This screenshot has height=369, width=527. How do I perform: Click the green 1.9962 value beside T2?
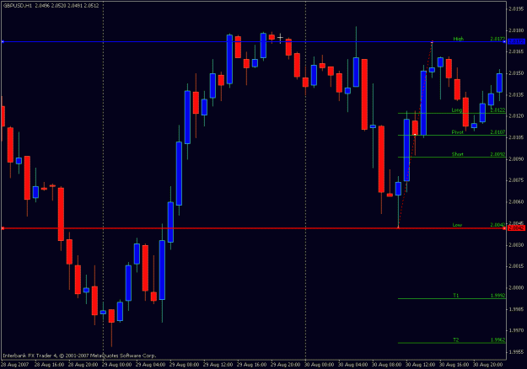point(497,340)
